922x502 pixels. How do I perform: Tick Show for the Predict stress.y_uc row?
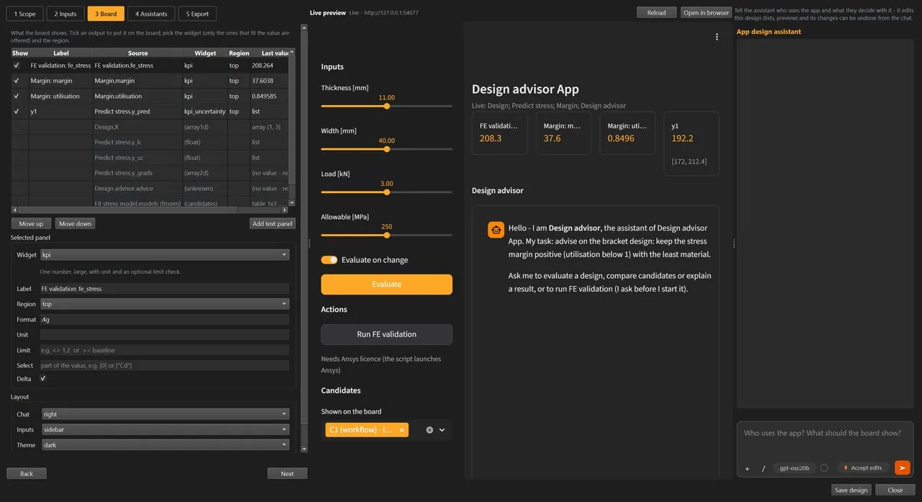(x=16, y=157)
